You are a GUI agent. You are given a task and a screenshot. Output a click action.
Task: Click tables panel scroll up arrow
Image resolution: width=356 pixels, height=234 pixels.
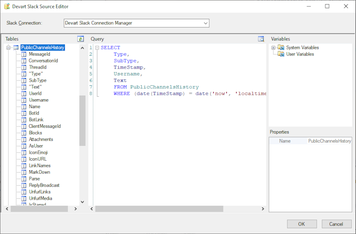(x=83, y=48)
